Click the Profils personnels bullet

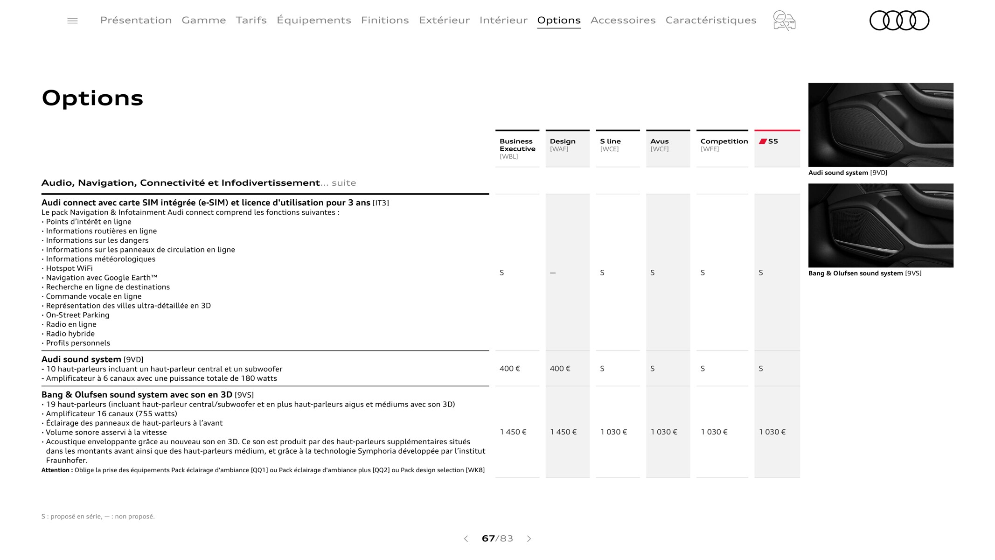(76, 343)
